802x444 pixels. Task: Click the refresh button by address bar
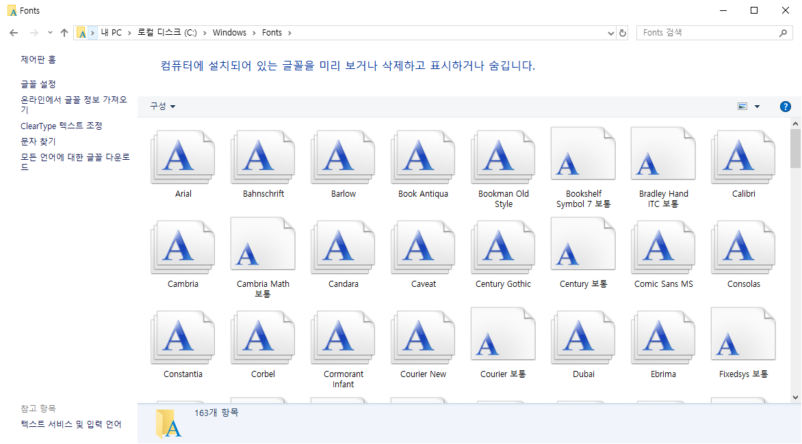coord(623,33)
